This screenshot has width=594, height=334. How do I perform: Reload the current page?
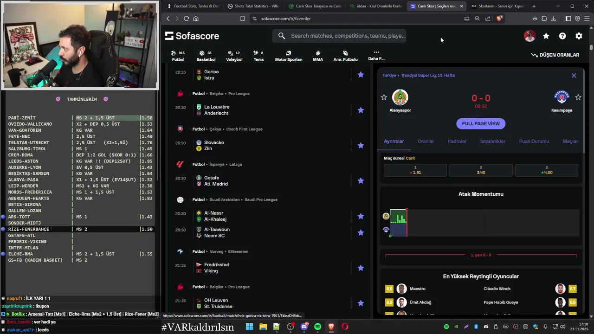tap(186, 19)
